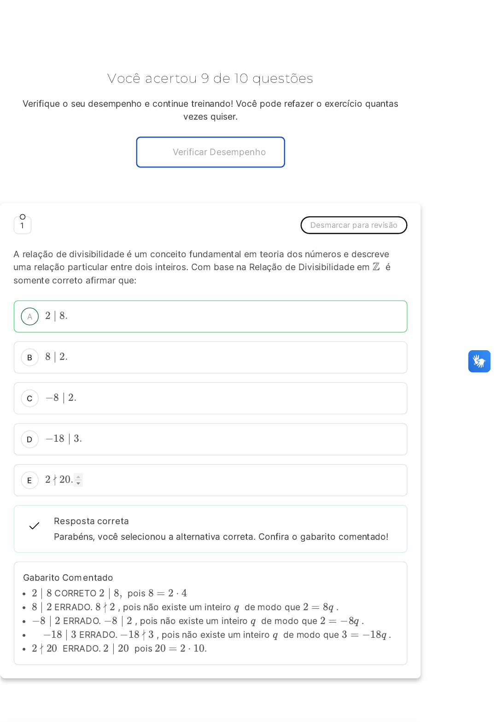Click Desmarcar para revisão button

[354, 225]
